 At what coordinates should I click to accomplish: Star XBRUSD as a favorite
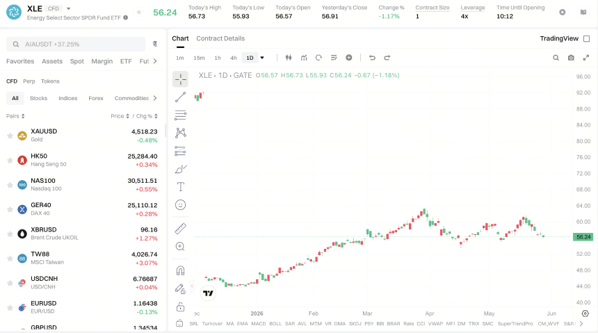(x=10, y=234)
